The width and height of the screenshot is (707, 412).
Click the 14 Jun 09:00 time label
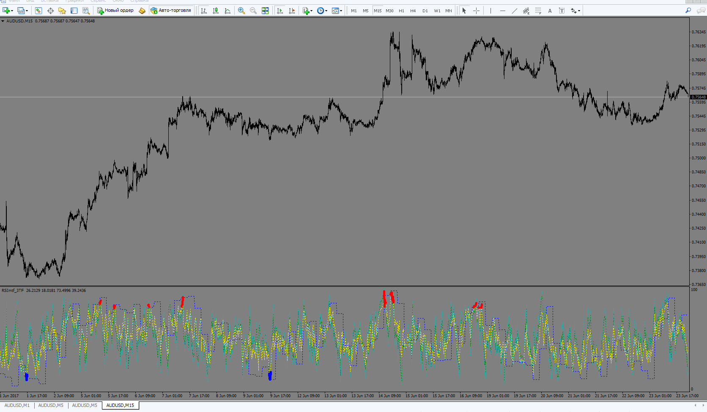[x=390, y=396]
